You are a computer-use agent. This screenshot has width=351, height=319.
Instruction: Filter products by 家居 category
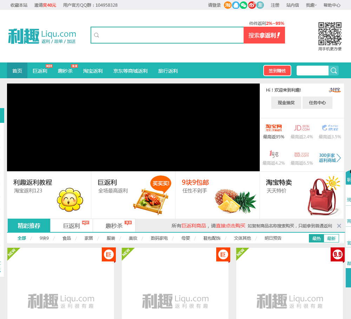(x=89, y=238)
